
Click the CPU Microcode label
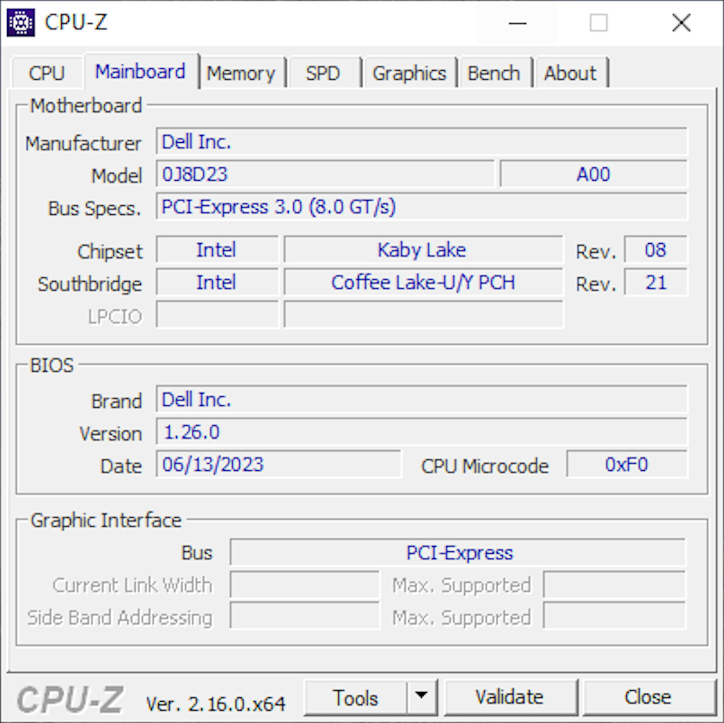[485, 466]
